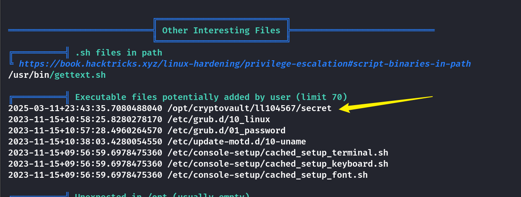The image size is (521, 197).
Task: Open the book.hacktricks.xyz privilege-escalation link
Action: pos(245,64)
